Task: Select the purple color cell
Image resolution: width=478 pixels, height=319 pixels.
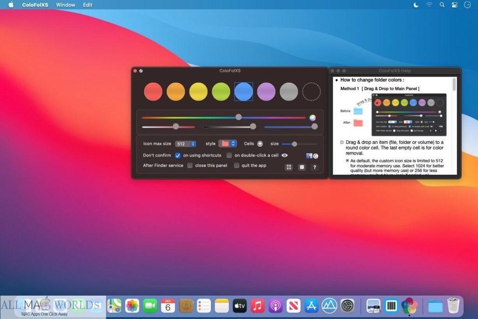Action: tap(266, 92)
